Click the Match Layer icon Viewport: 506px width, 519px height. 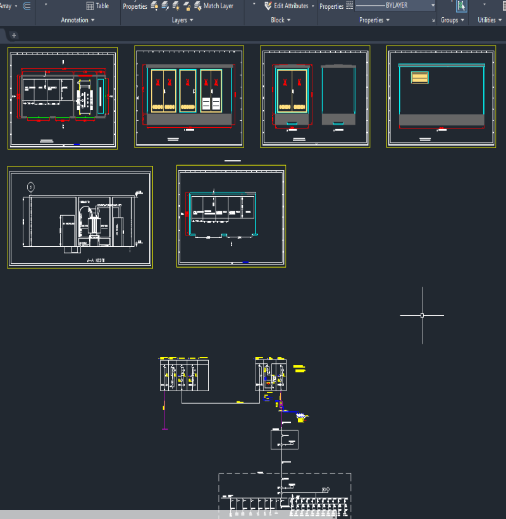coord(197,6)
